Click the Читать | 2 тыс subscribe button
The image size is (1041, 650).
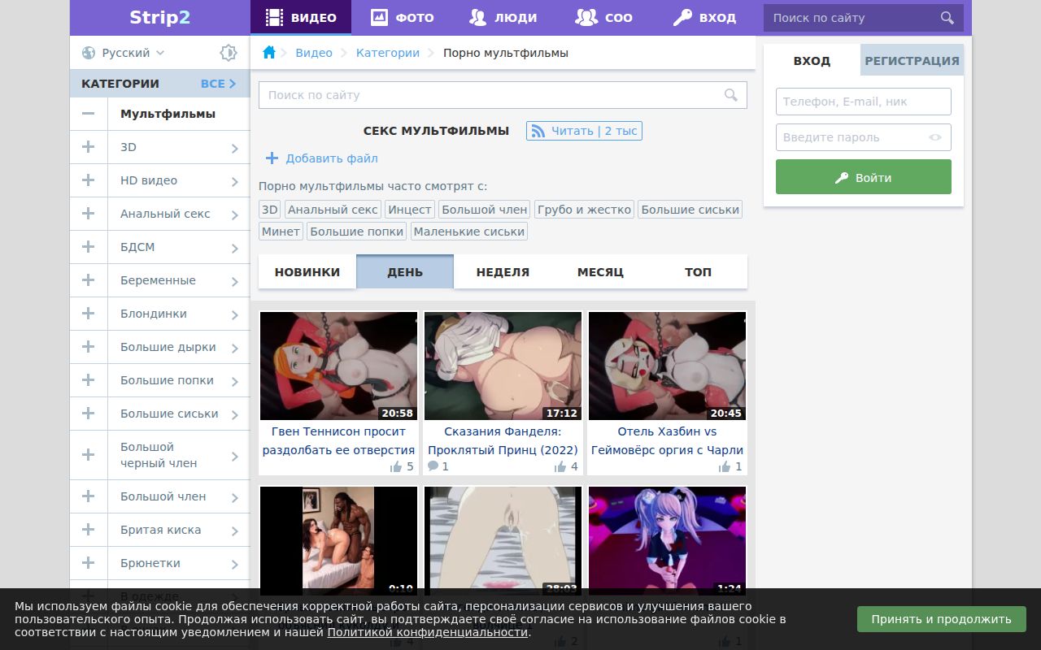(x=584, y=131)
